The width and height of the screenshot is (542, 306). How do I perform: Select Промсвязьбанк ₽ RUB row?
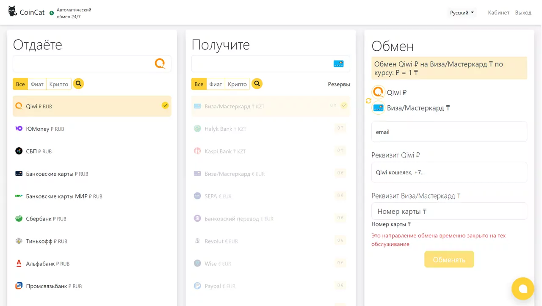coord(92,286)
